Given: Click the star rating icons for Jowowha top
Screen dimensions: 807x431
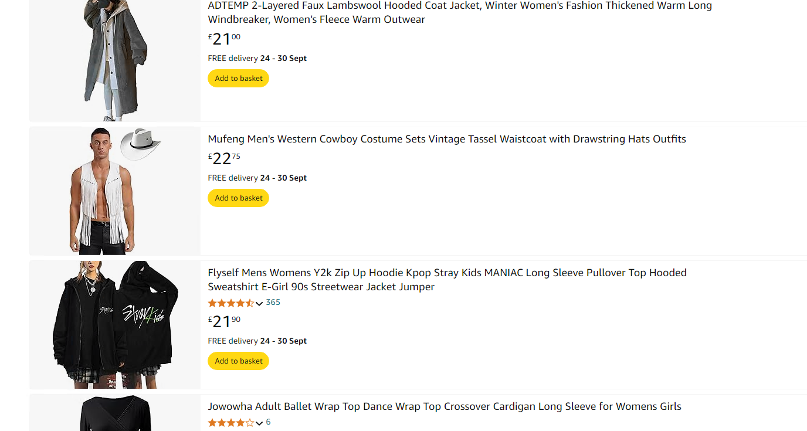Looking at the screenshot, I should [230, 423].
